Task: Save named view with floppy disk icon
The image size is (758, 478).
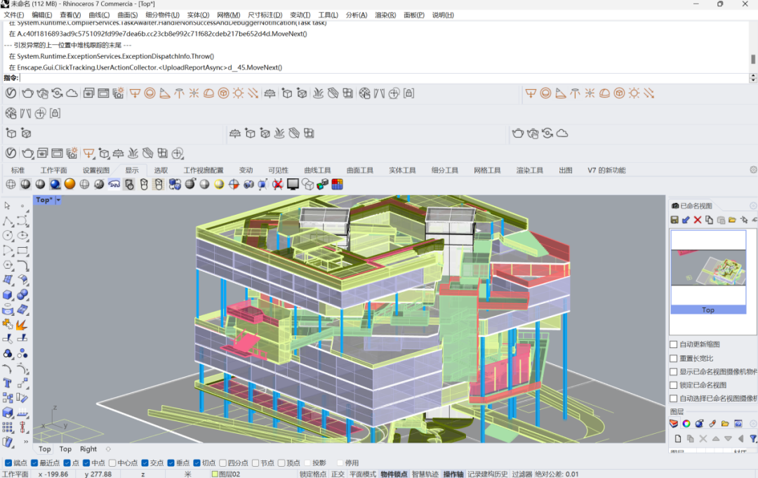Action: (x=674, y=220)
